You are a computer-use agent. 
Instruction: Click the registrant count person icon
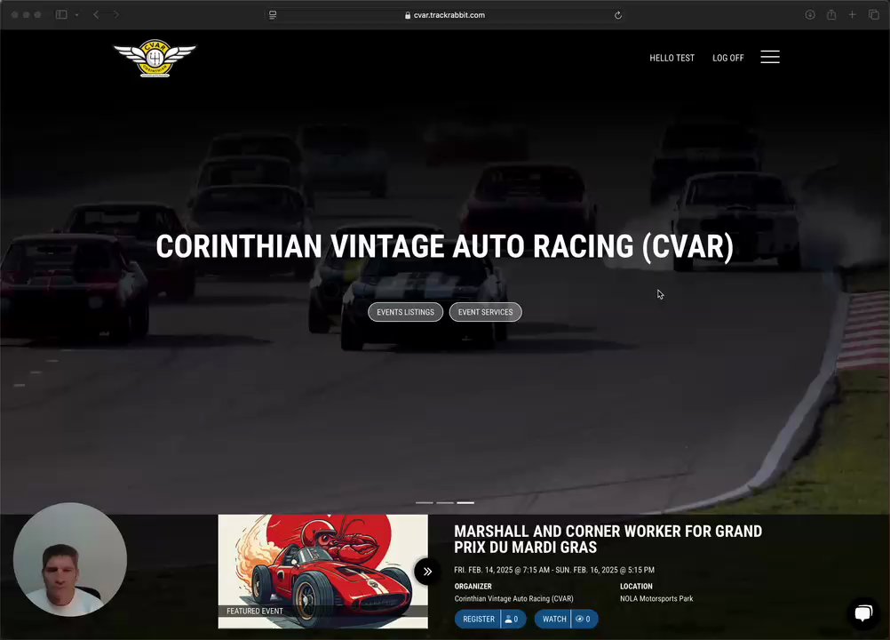[509, 620]
